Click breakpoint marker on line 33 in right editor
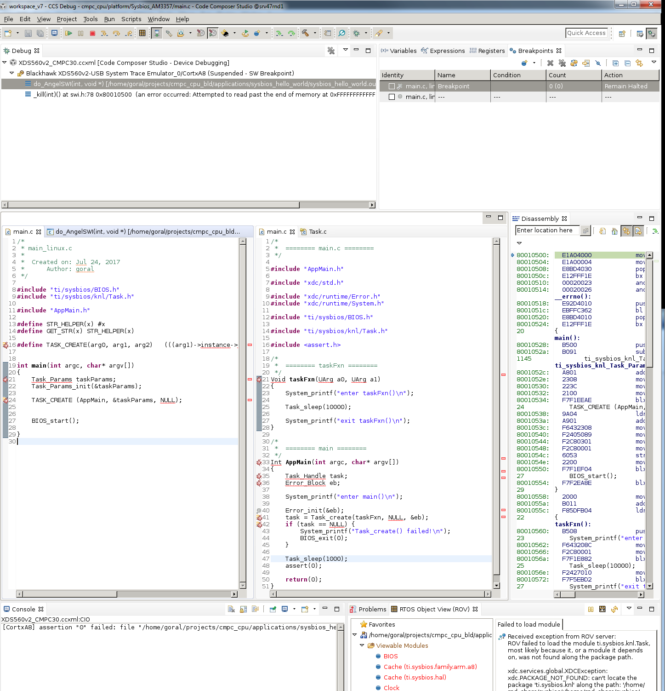This screenshot has width=665, height=691. coord(259,462)
